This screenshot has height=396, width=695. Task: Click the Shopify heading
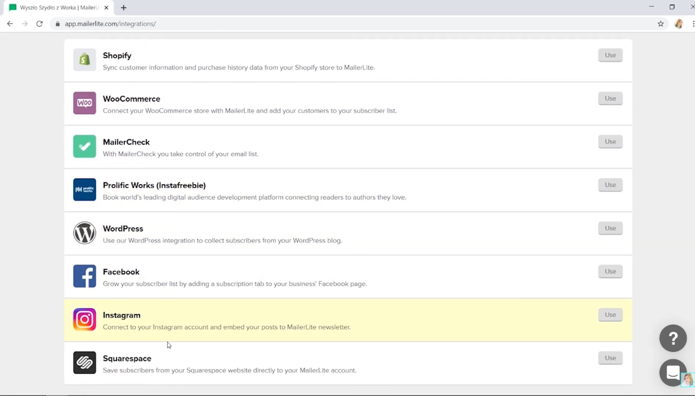[x=117, y=56]
